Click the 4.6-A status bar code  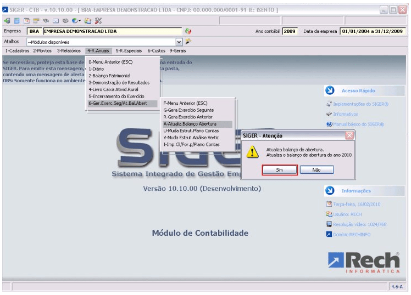397,287
